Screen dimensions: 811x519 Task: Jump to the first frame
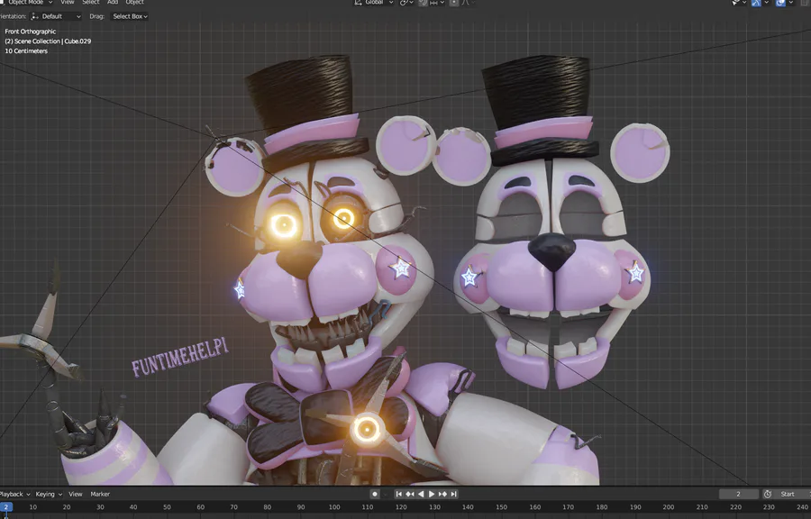click(x=399, y=494)
